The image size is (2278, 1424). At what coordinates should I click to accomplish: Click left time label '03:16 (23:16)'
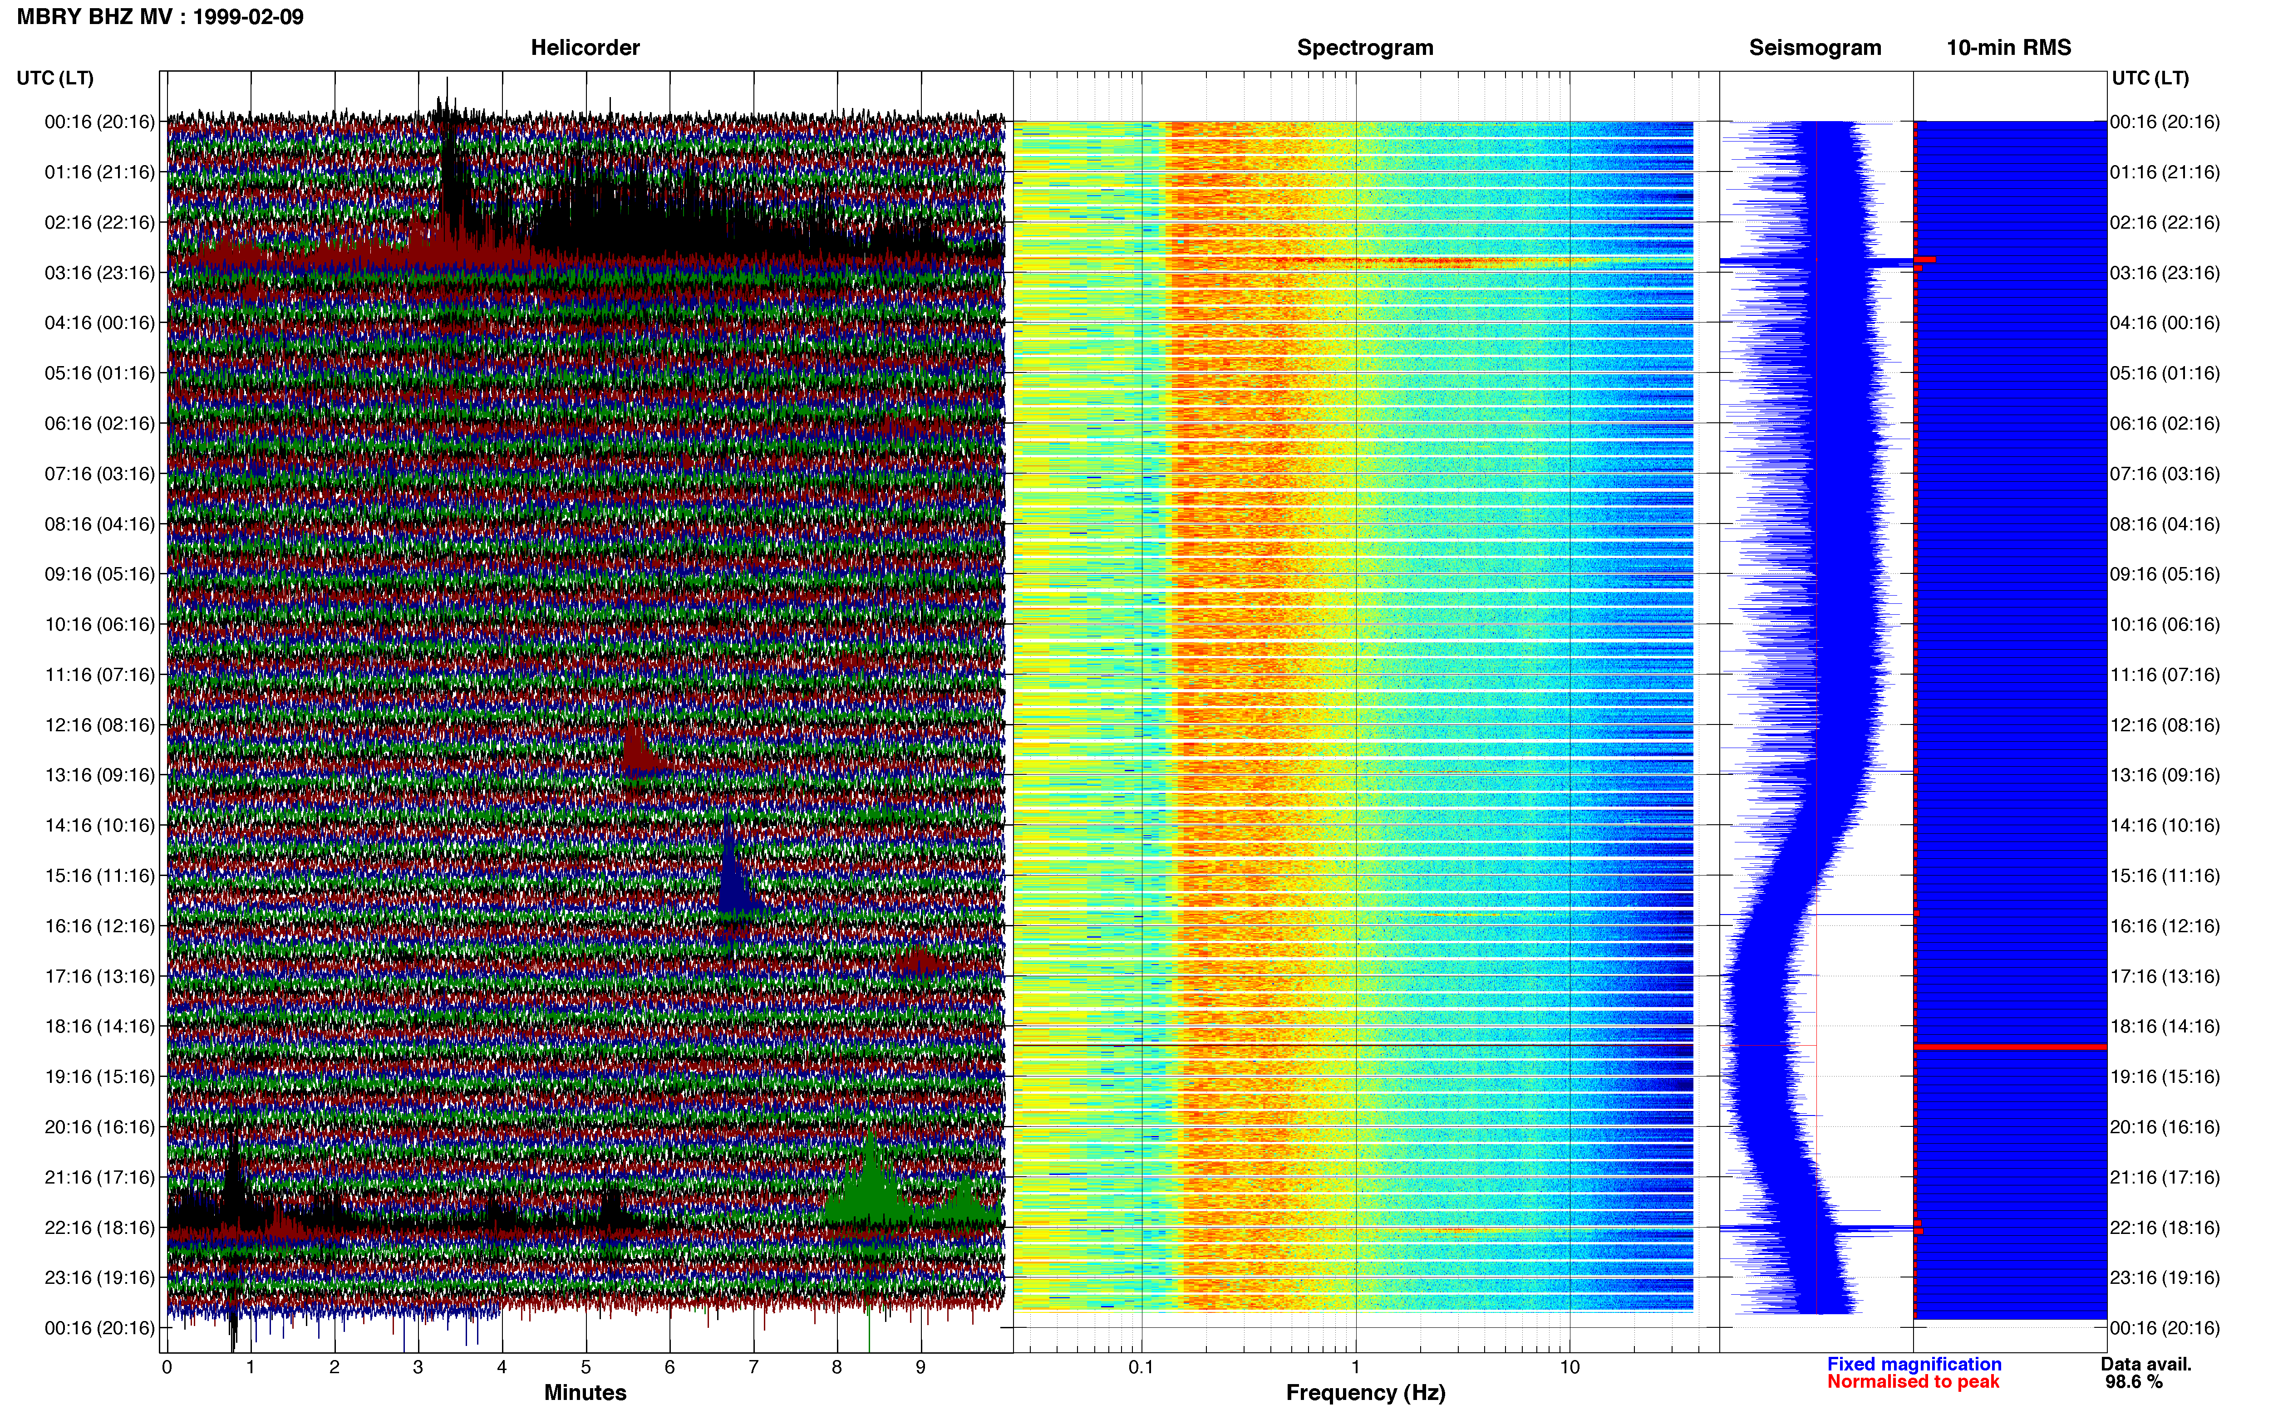click(99, 273)
